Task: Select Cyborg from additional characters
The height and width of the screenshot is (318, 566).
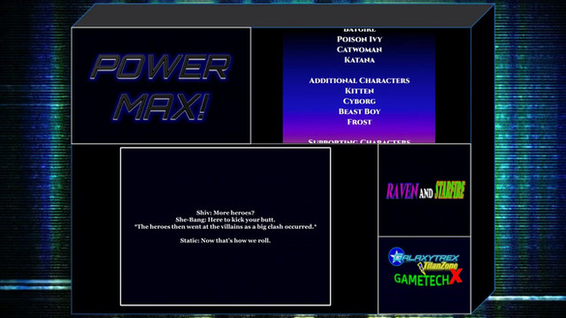Action: [359, 102]
